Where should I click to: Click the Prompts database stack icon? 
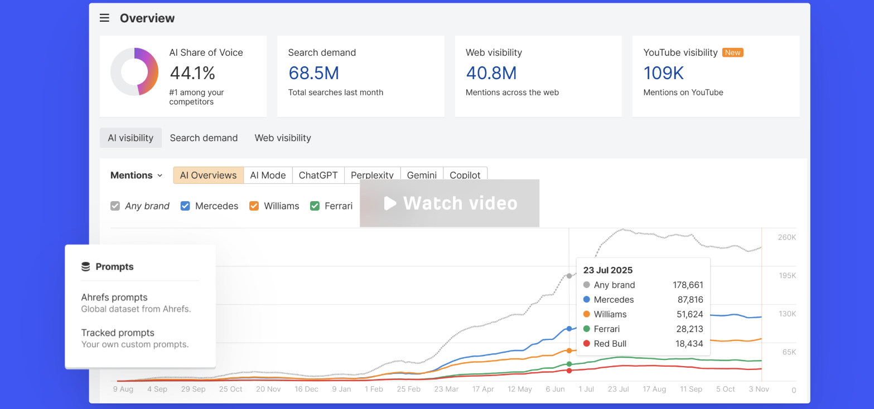(x=86, y=266)
